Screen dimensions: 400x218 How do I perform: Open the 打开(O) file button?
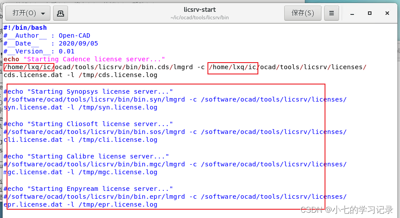[x=28, y=13]
